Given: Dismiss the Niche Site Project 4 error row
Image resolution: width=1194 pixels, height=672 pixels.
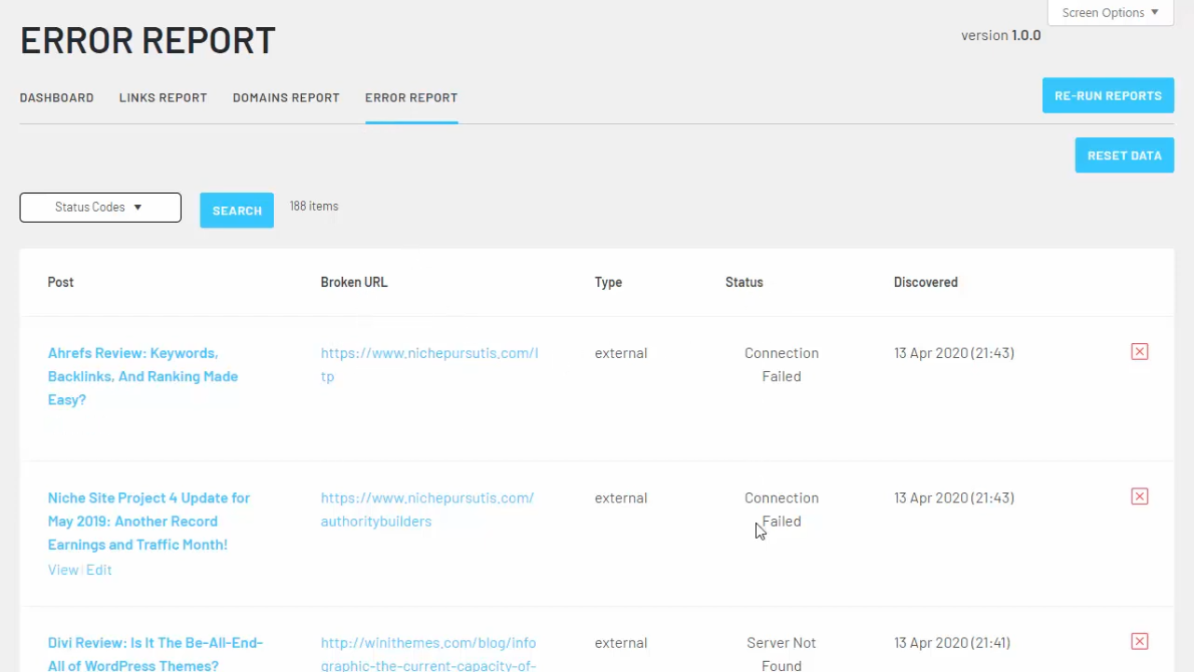Looking at the screenshot, I should (x=1139, y=497).
